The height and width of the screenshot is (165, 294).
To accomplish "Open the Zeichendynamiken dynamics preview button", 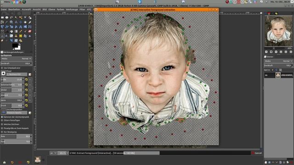I will (x=3, y=112).
